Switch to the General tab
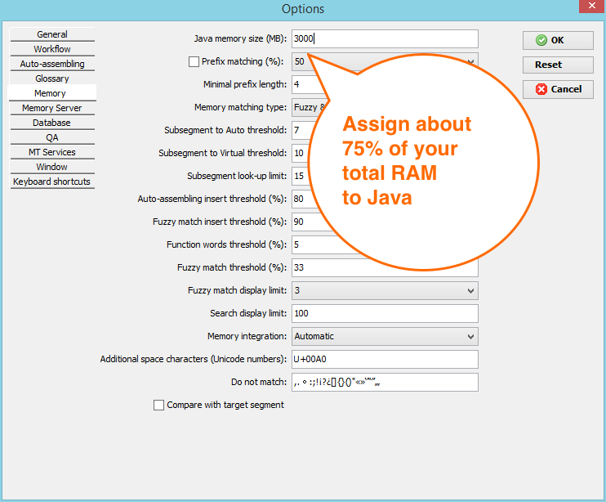The height and width of the screenshot is (502, 606). (x=52, y=34)
